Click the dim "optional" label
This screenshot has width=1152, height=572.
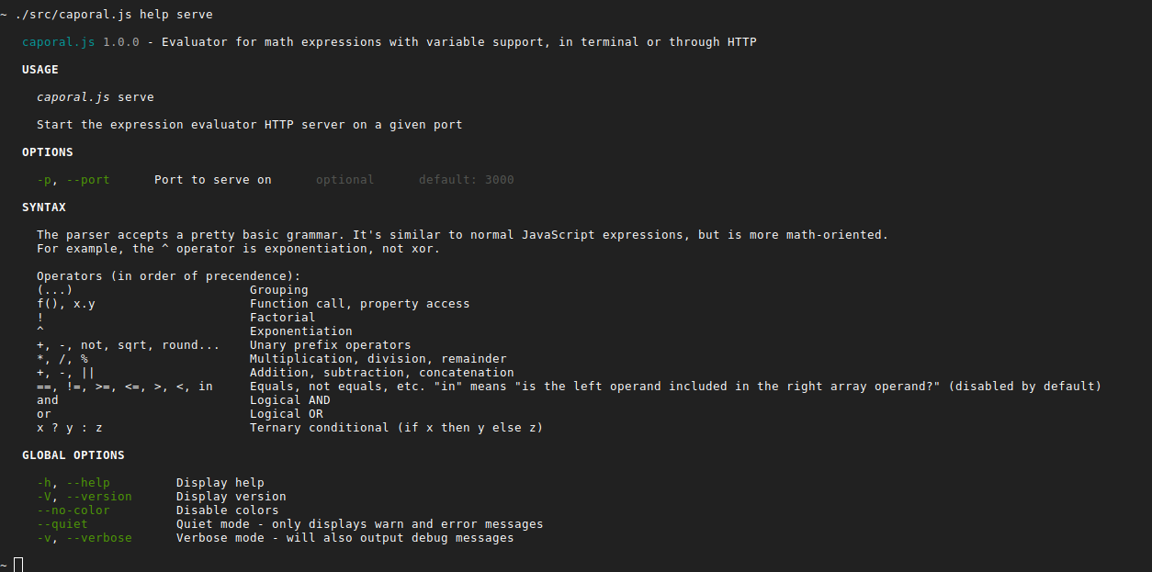point(345,180)
